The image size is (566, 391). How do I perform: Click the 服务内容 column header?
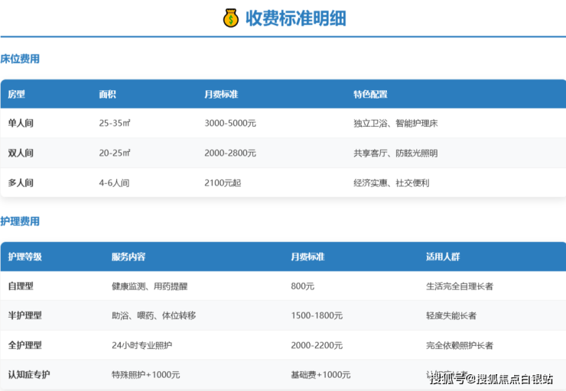click(128, 257)
